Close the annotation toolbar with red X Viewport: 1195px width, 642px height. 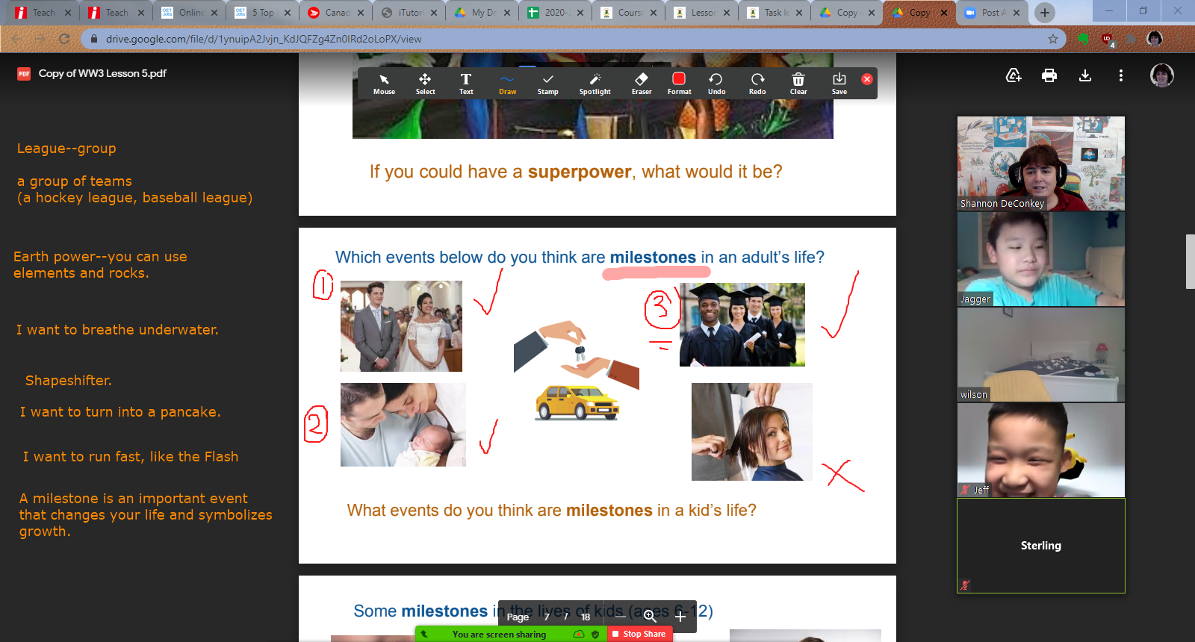tap(867, 79)
